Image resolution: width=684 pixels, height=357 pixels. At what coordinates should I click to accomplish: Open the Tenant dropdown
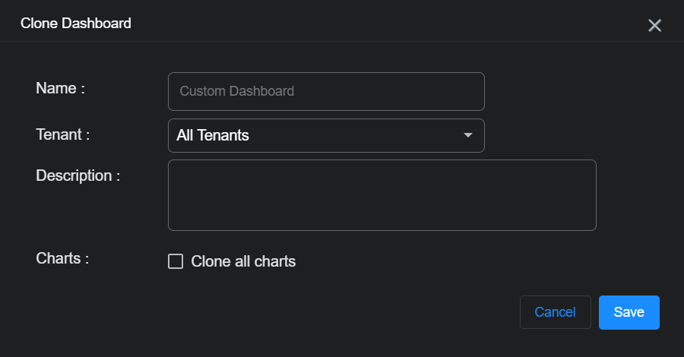coord(325,135)
